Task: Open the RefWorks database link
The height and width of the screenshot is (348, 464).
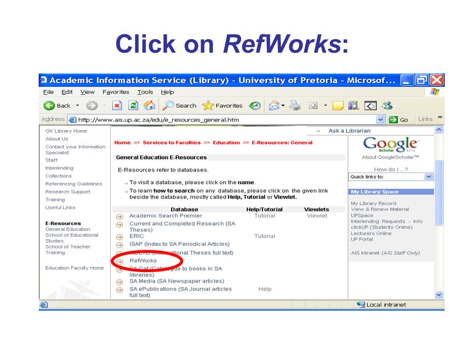Action: tap(143, 261)
